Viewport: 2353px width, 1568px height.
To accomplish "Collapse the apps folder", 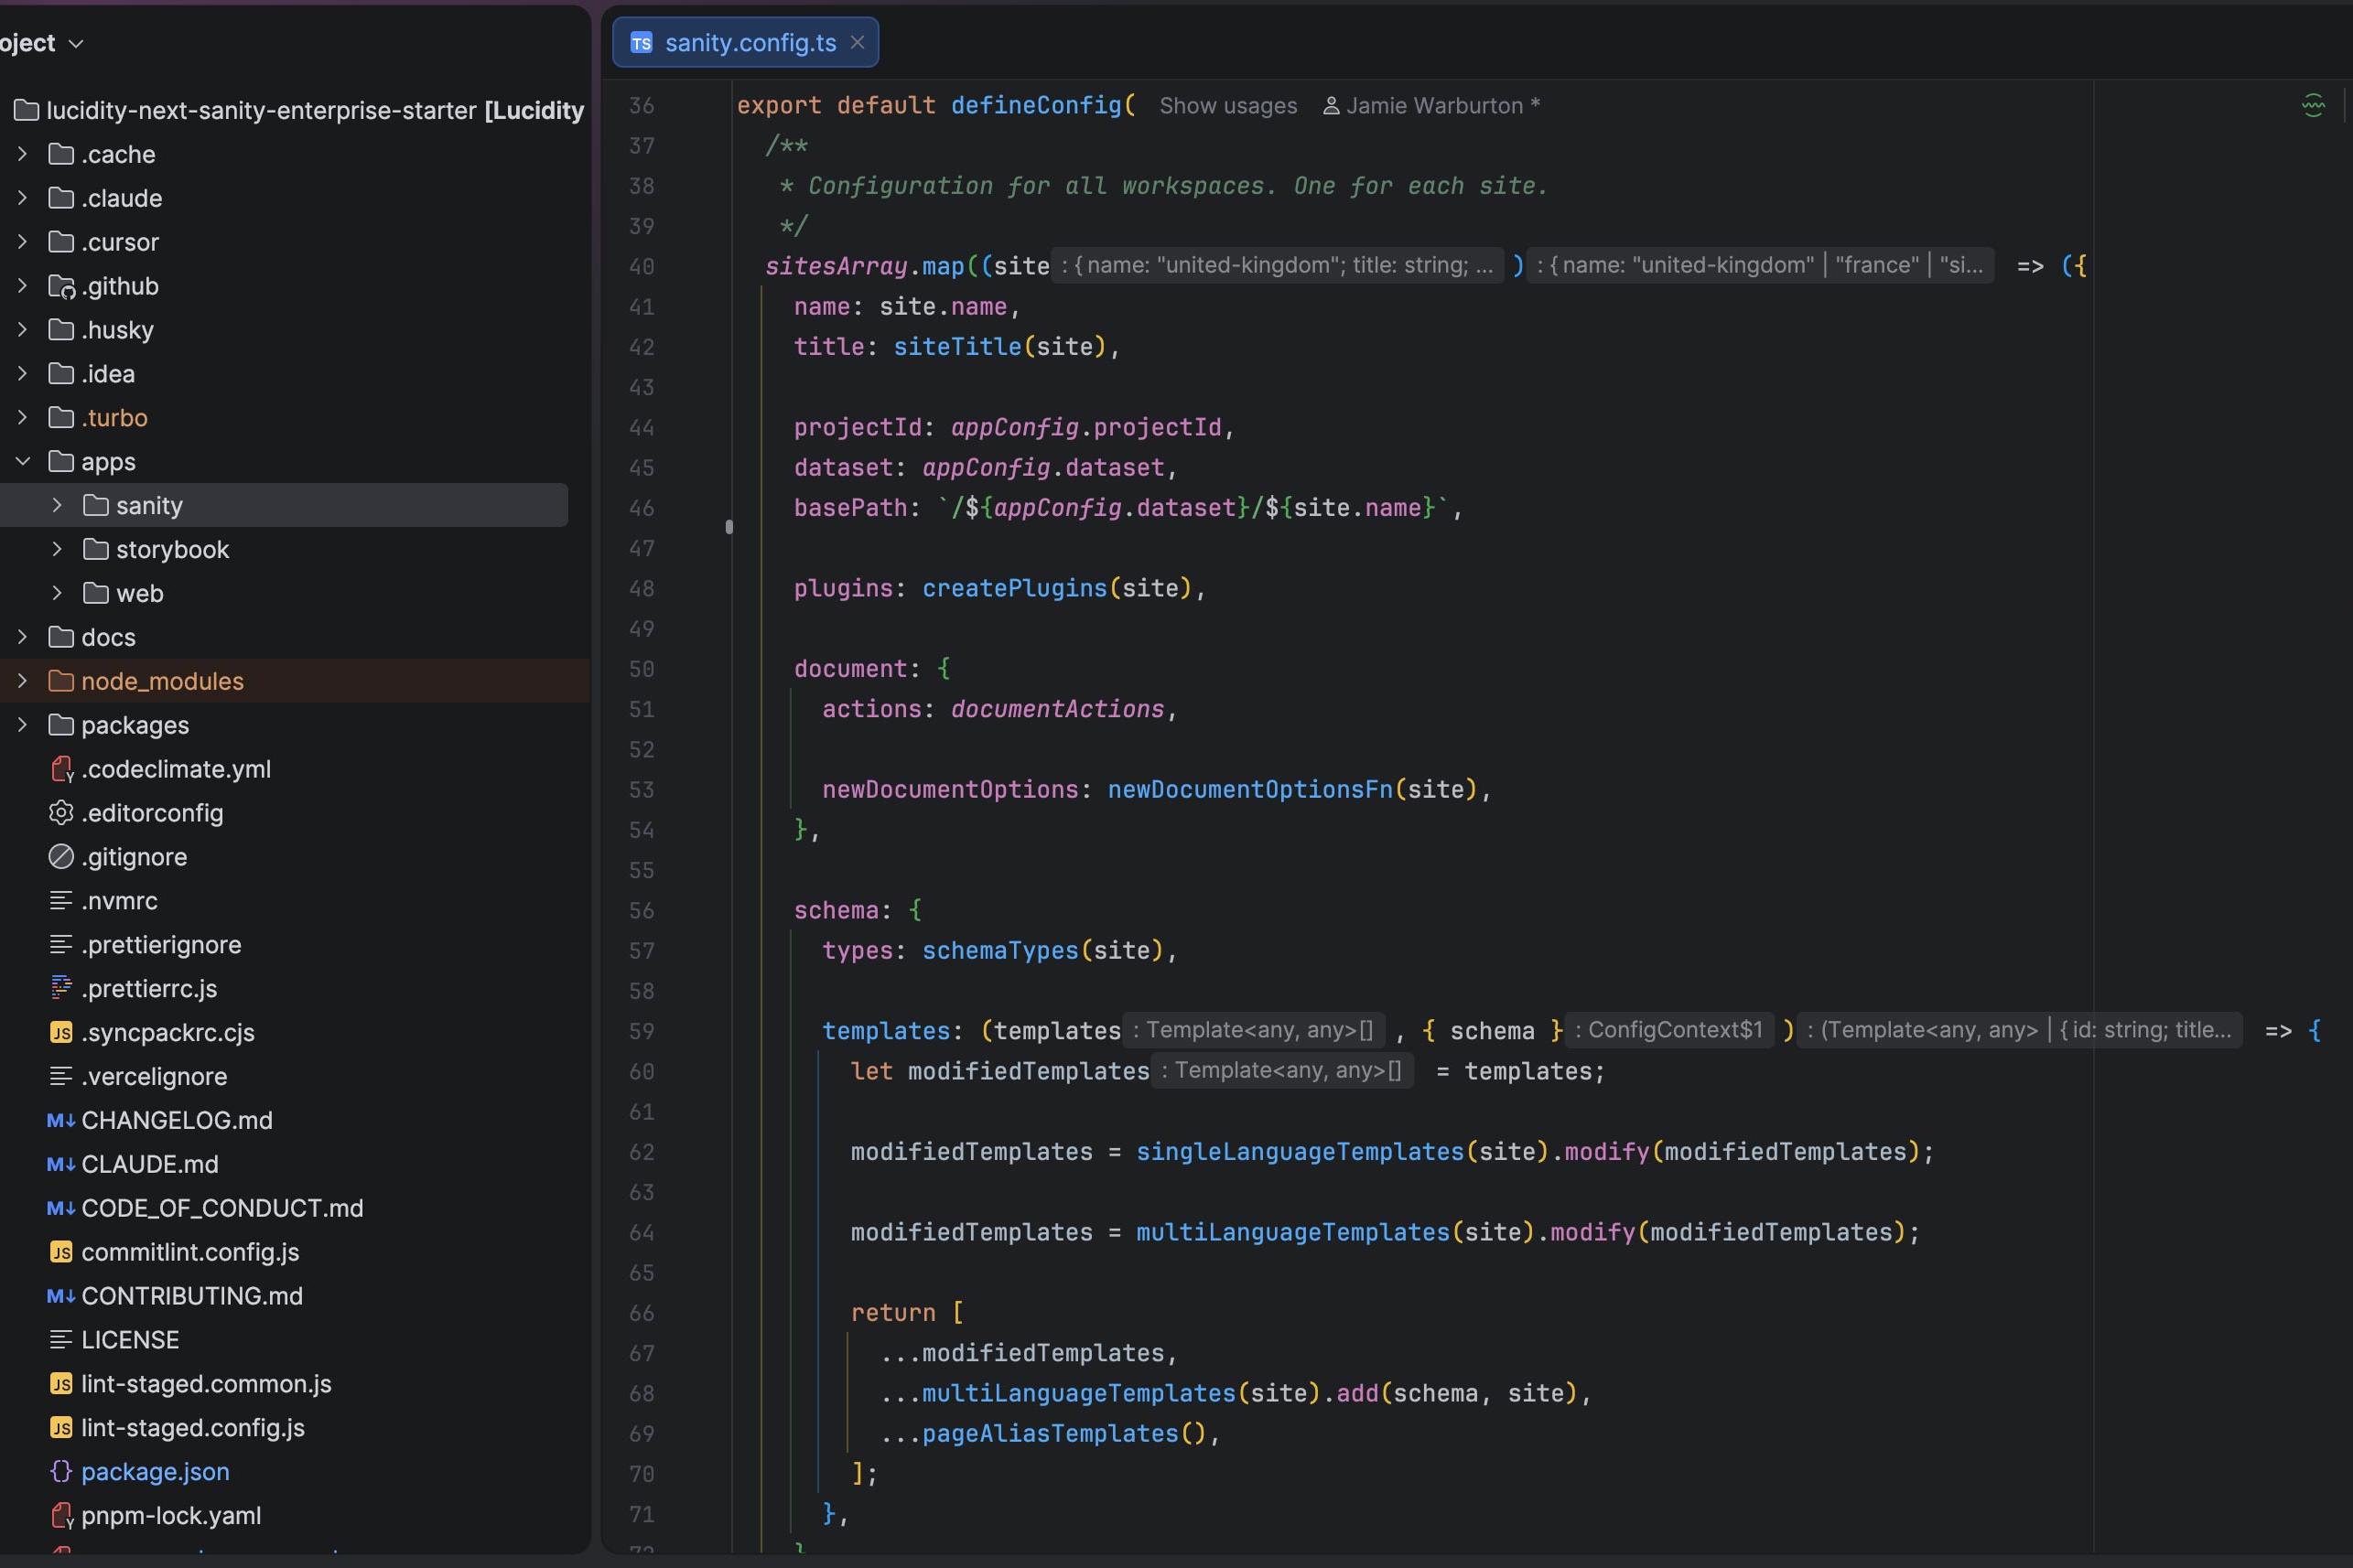I will (22, 461).
